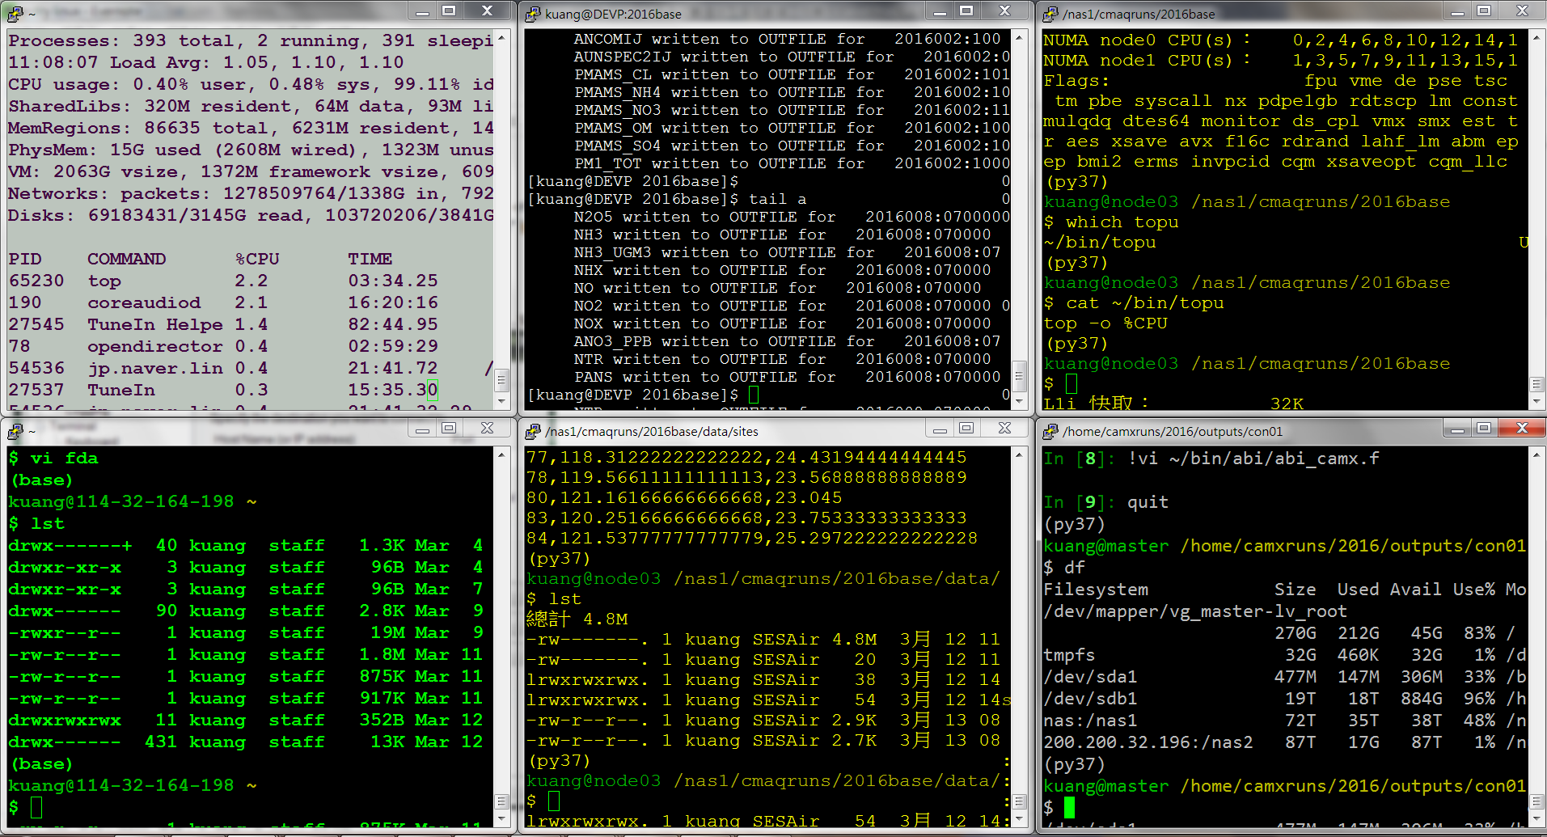Minimize the kuang@DEVP:2016base window
The width and height of the screenshot is (1547, 837).
click(x=939, y=11)
